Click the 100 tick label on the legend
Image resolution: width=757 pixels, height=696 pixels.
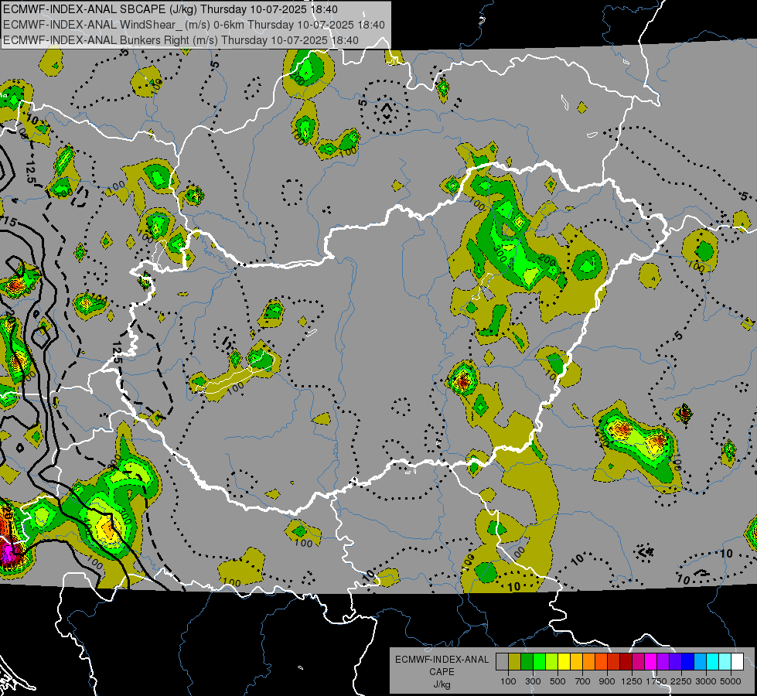(508, 681)
